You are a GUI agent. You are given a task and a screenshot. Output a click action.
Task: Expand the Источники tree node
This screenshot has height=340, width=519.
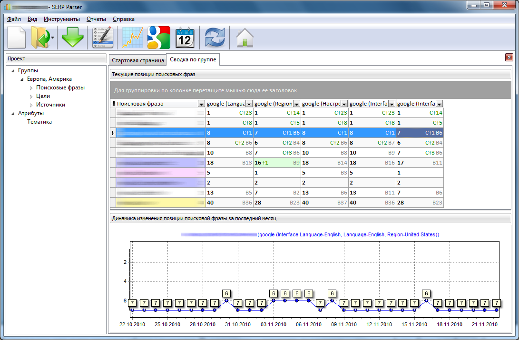pos(31,105)
